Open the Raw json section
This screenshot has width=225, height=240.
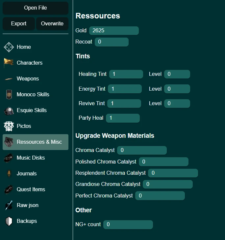(27, 205)
